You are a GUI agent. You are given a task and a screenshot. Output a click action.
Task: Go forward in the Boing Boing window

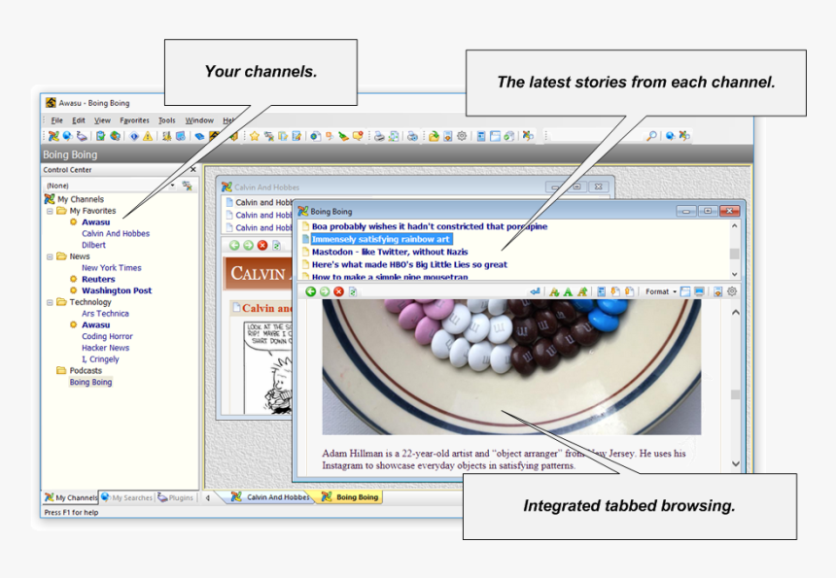pyautogui.click(x=324, y=291)
